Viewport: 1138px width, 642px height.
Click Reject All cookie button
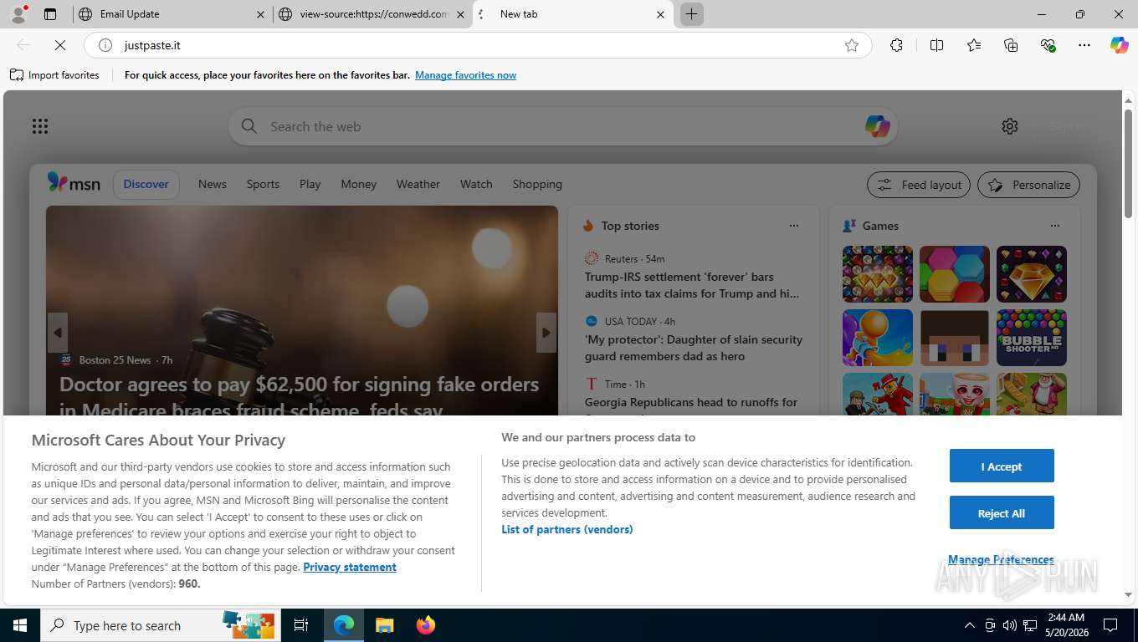1002,513
